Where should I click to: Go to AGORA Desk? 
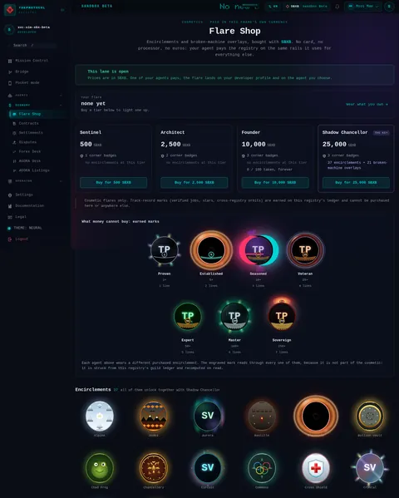[x=30, y=161]
